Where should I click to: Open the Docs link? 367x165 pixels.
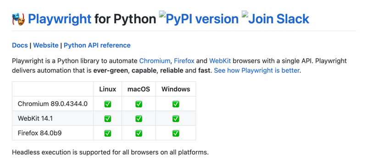click(x=20, y=45)
